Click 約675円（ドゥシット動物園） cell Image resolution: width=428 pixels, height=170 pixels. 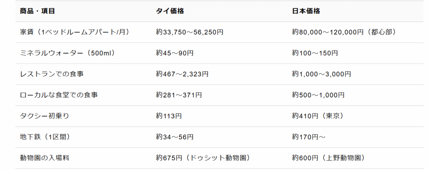(x=203, y=158)
